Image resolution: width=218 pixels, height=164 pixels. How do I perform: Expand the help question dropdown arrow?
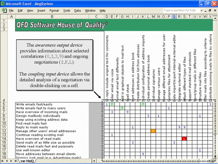tap(201, 10)
